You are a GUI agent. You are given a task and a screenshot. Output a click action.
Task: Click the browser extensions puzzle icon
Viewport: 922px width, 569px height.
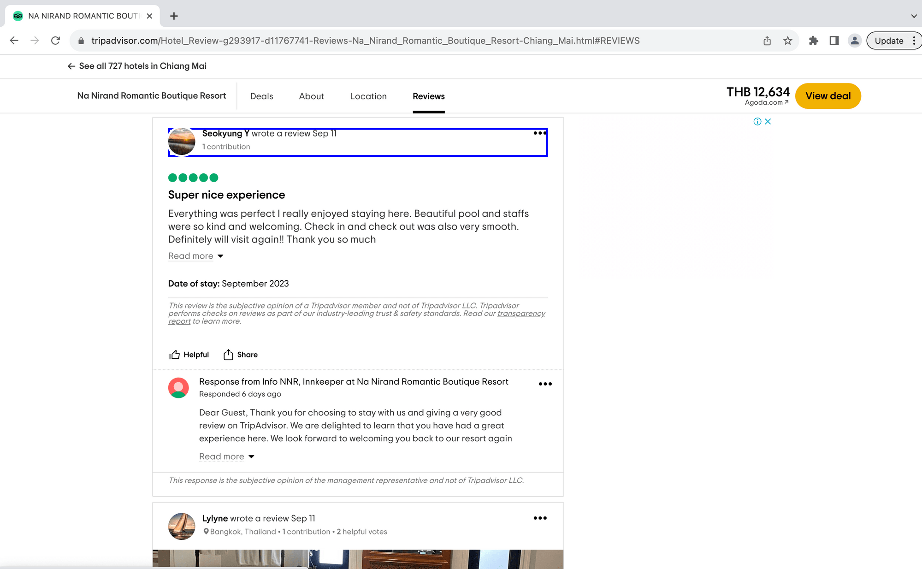coord(812,41)
